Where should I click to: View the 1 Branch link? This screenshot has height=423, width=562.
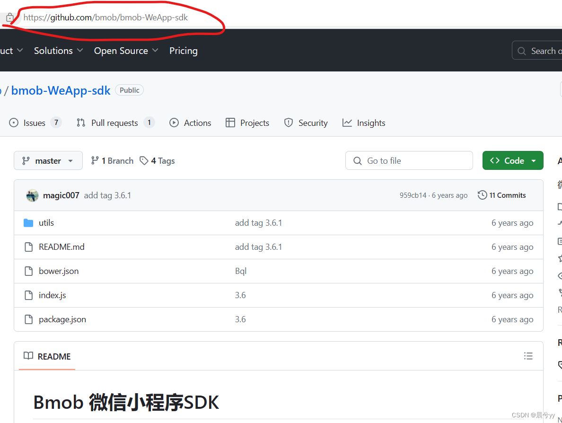click(x=112, y=160)
